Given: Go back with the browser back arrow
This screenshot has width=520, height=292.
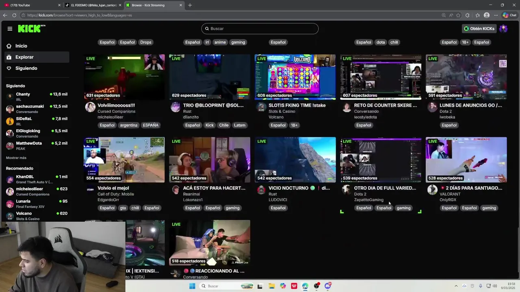Looking at the screenshot, I should coord(5,15).
